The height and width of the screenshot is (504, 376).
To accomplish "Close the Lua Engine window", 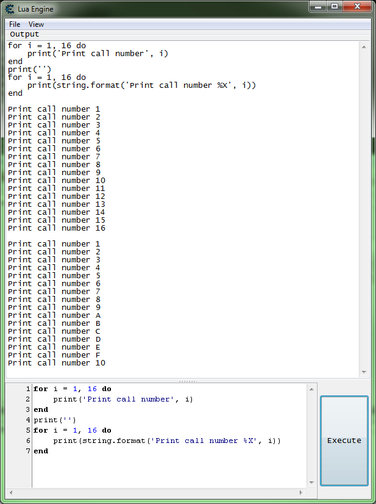I will 357,7.
